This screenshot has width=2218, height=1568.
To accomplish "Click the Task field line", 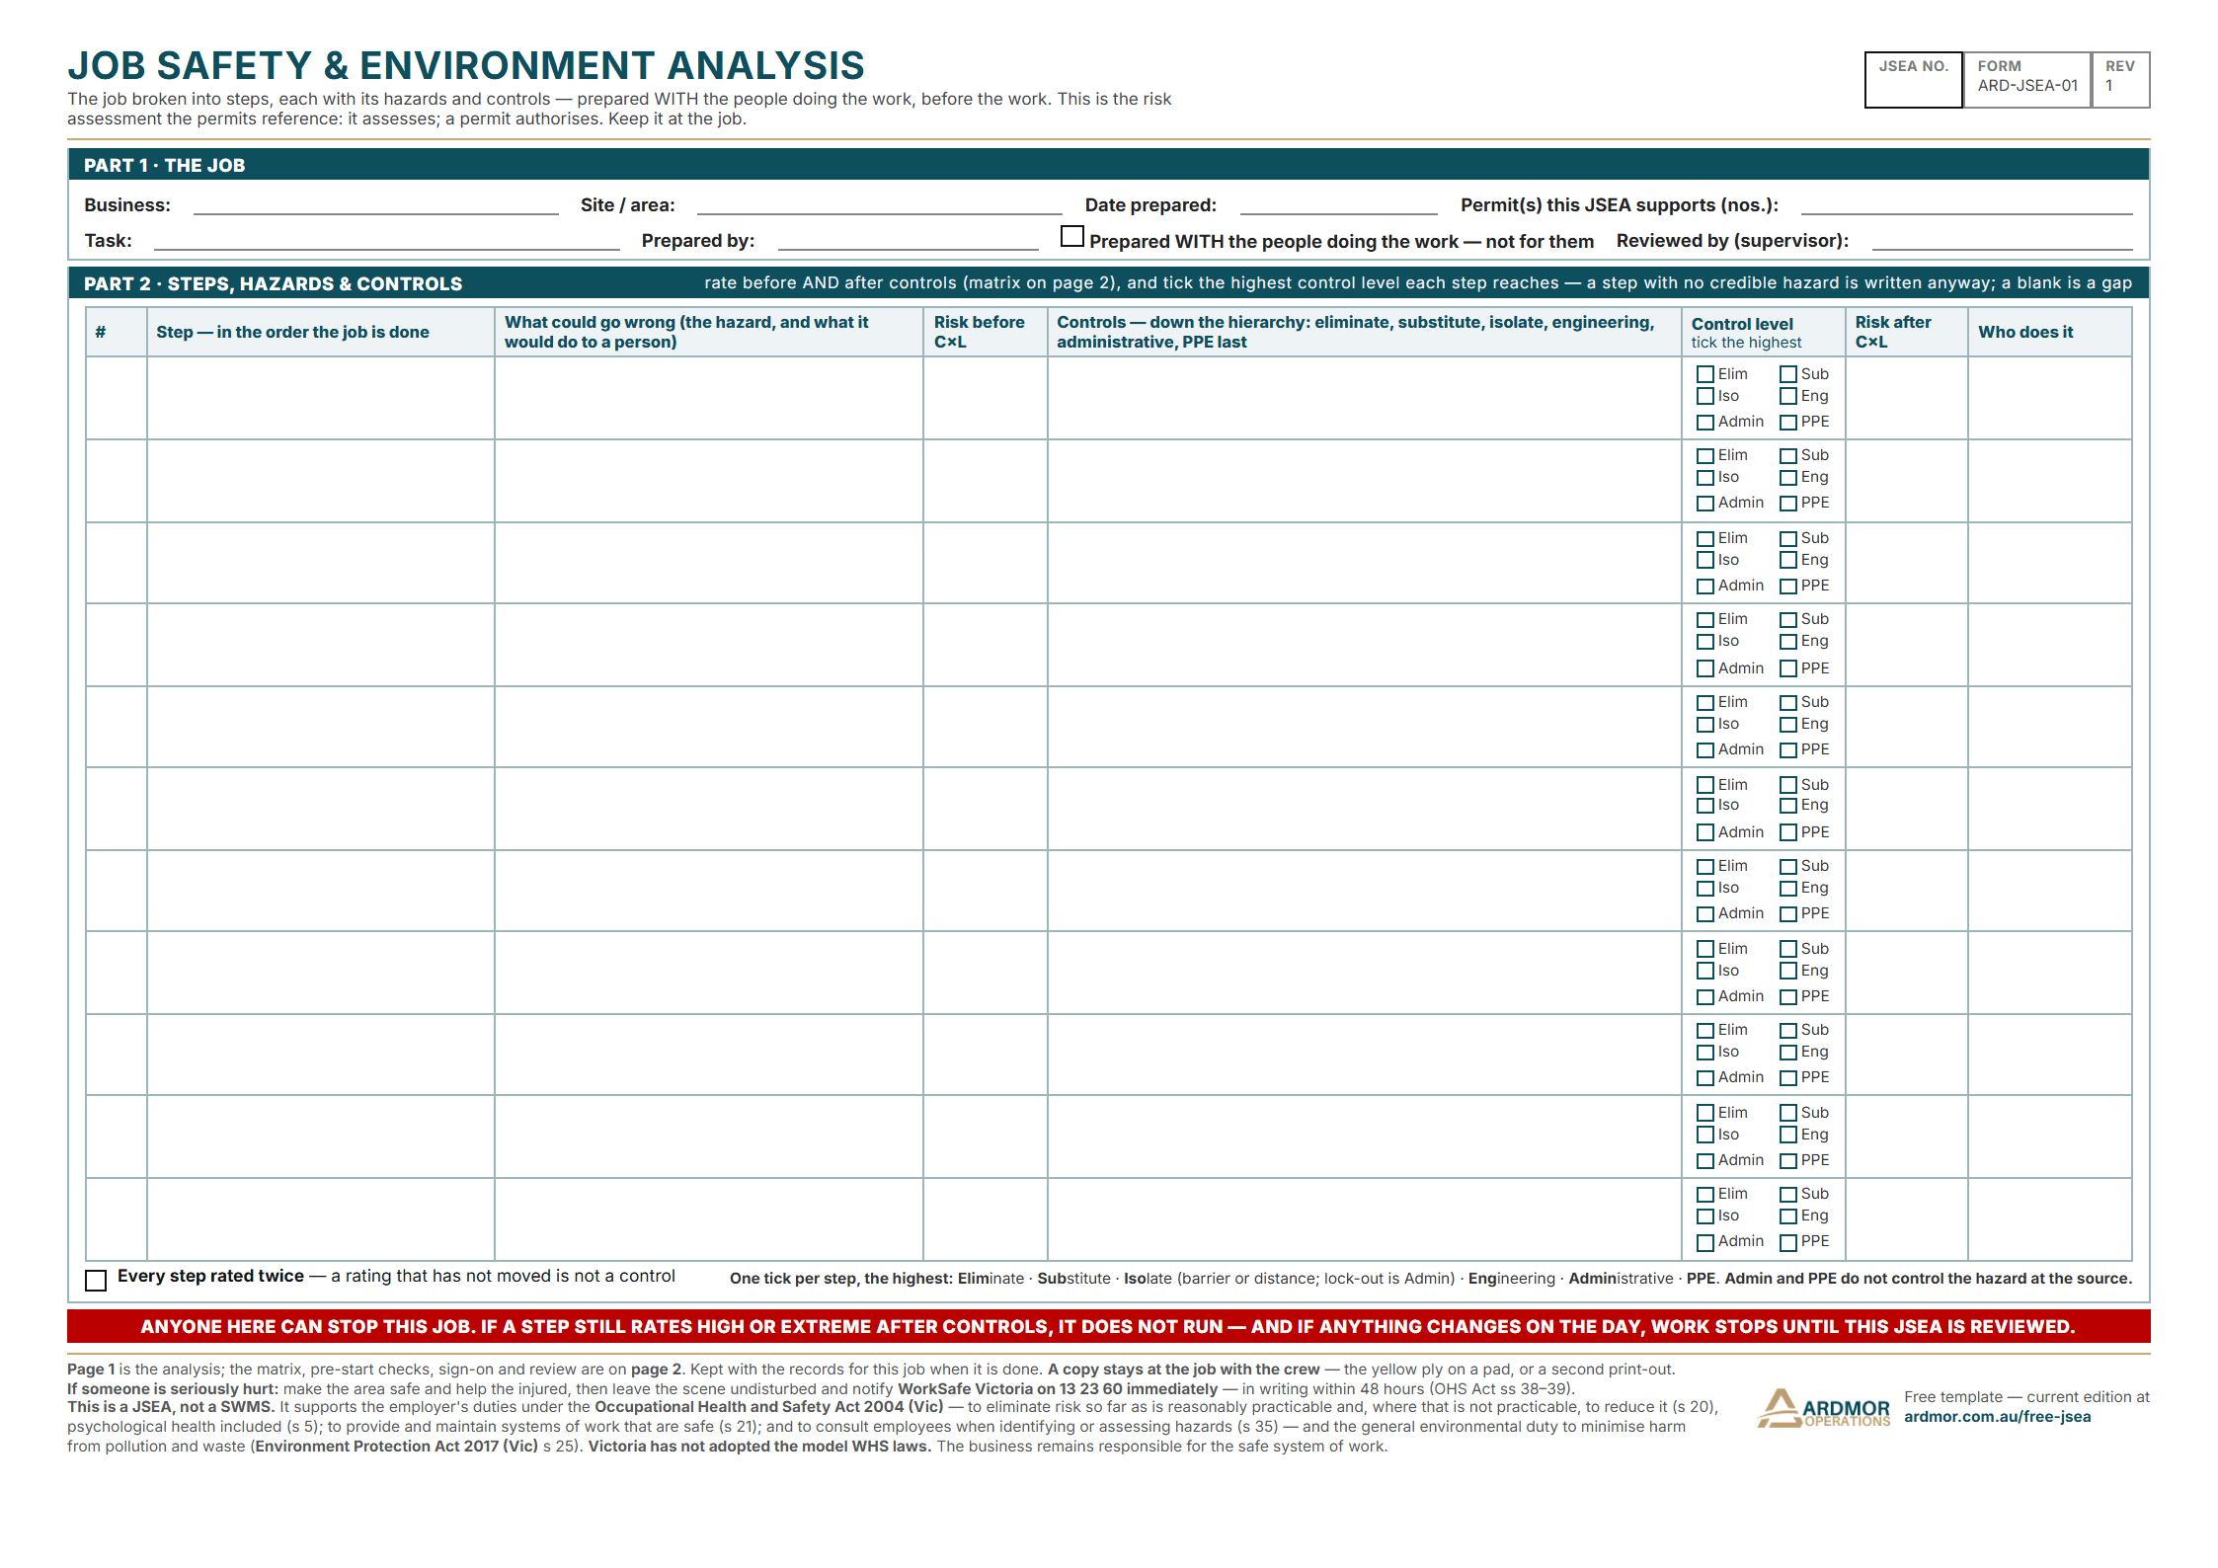I will coord(387,241).
